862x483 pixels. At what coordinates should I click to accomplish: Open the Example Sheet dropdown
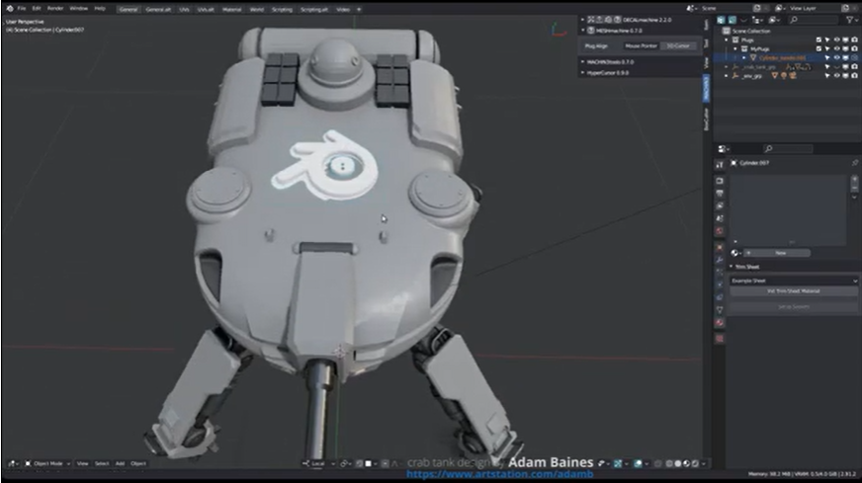point(794,281)
